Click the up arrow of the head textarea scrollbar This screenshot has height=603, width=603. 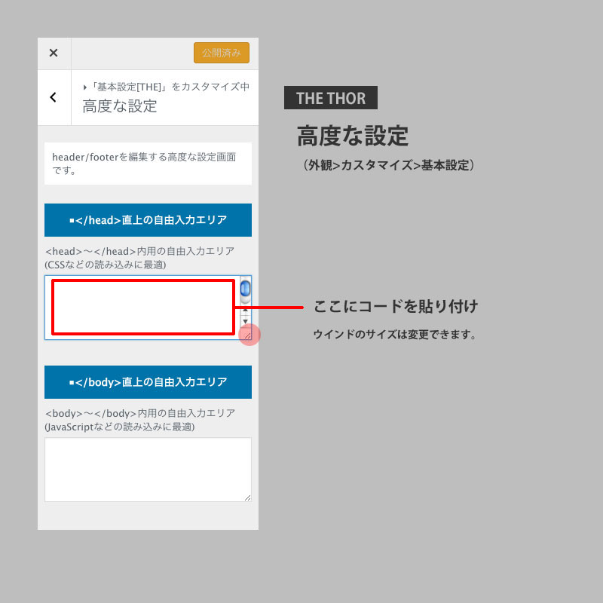246,310
